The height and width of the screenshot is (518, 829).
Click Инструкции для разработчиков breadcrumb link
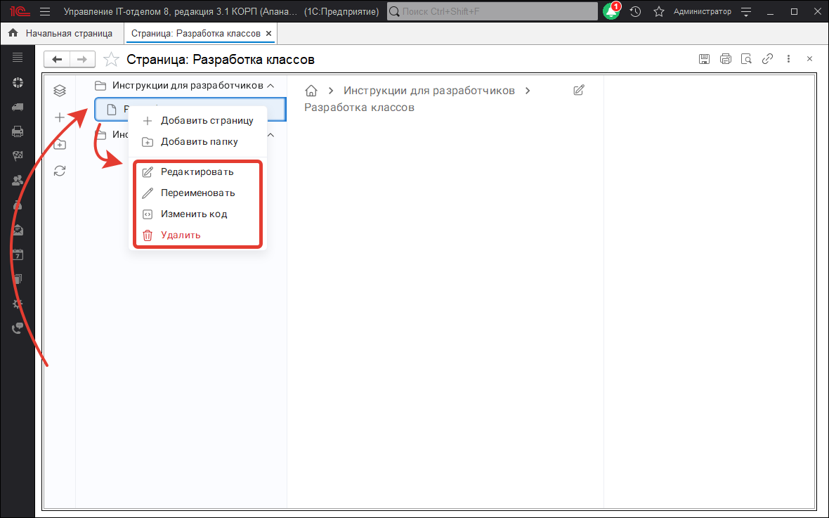click(429, 91)
